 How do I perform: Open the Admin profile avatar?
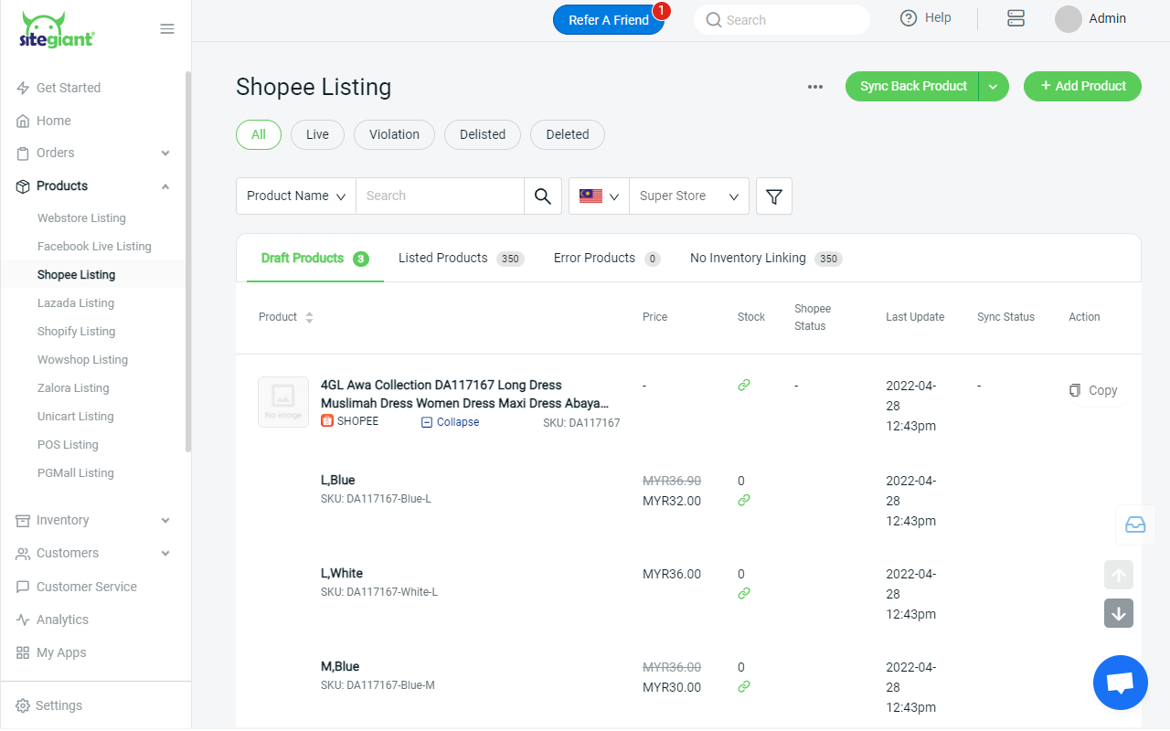pos(1069,19)
